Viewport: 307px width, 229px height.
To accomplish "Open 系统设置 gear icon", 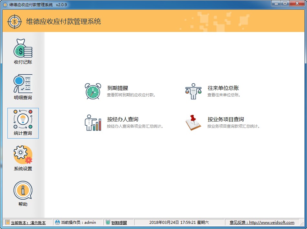I will click(23, 155).
